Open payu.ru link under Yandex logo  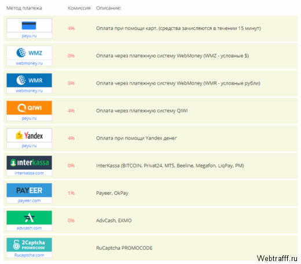(29, 146)
